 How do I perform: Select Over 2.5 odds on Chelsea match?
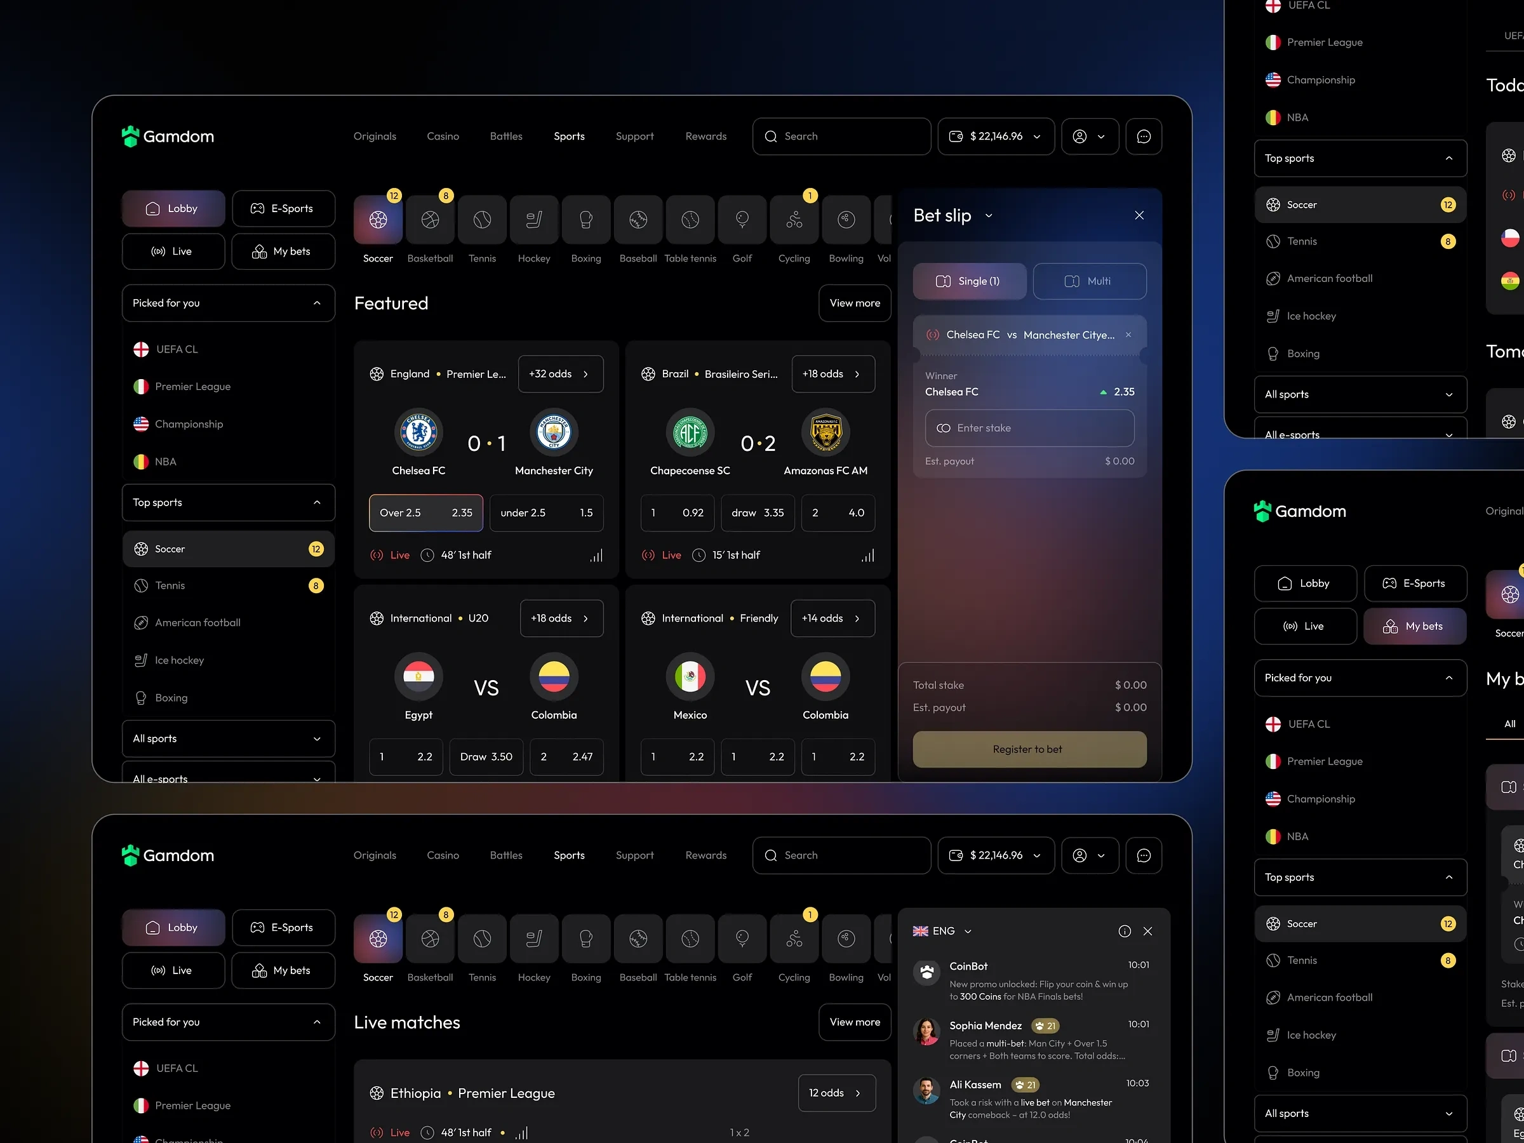tap(426, 512)
